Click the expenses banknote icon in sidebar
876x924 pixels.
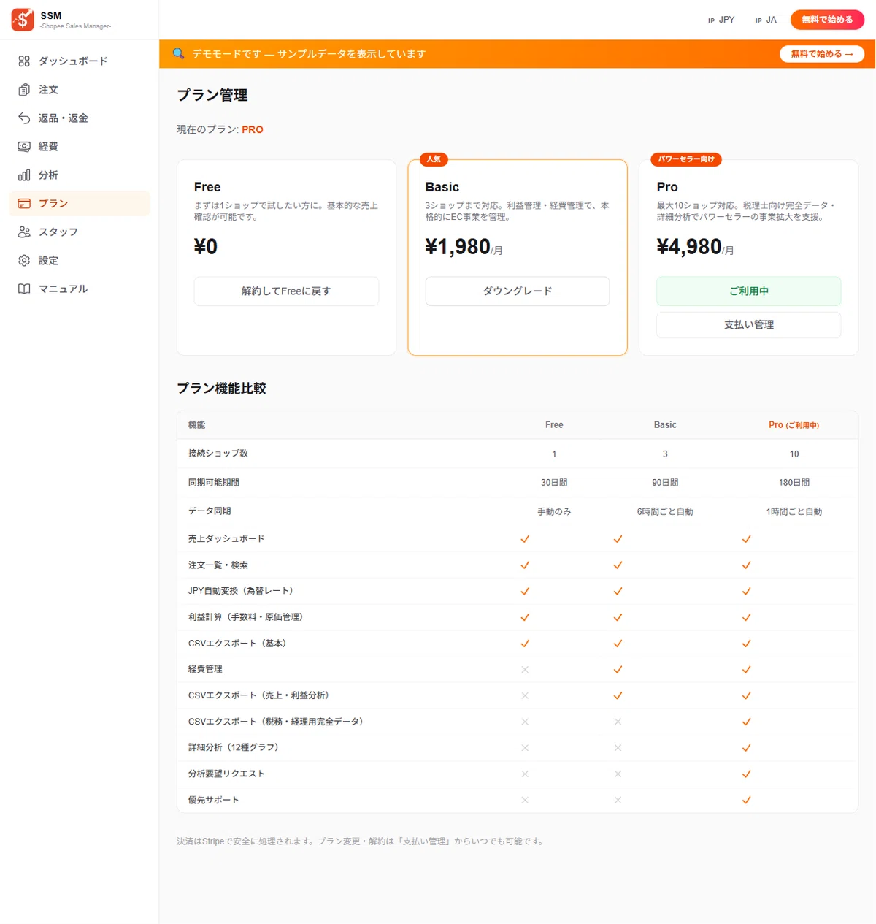pyautogui.click(x=24, y=147)
